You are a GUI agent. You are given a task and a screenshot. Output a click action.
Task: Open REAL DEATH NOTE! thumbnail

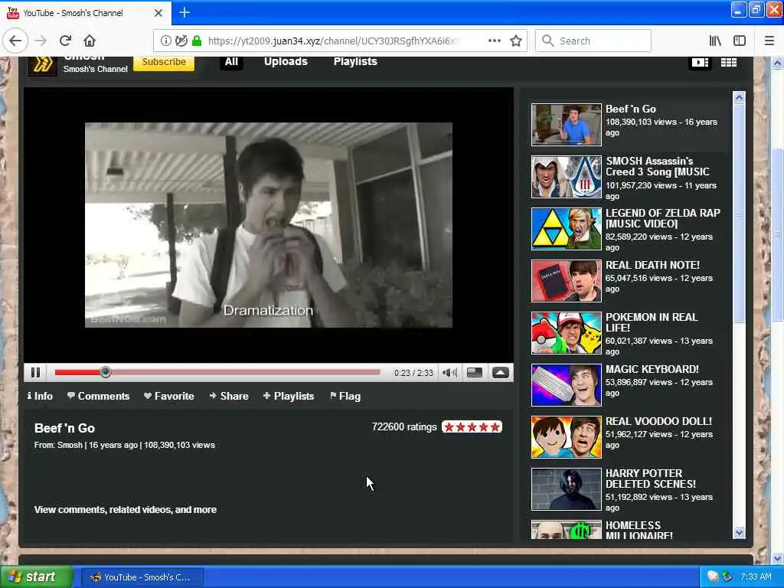(x=566, y=280)
